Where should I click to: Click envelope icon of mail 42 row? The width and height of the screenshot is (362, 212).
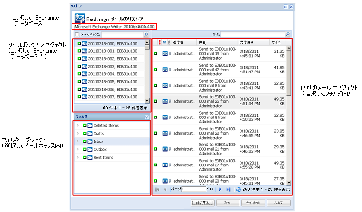coord(165,70)
